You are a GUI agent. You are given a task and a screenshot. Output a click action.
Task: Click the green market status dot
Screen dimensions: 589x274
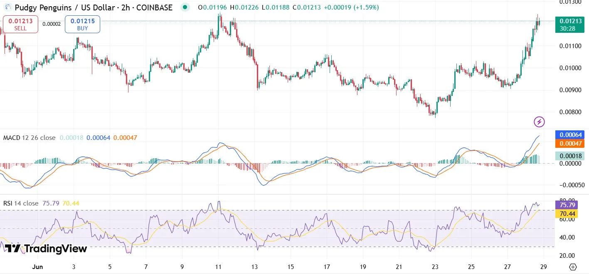click(185, 7)
